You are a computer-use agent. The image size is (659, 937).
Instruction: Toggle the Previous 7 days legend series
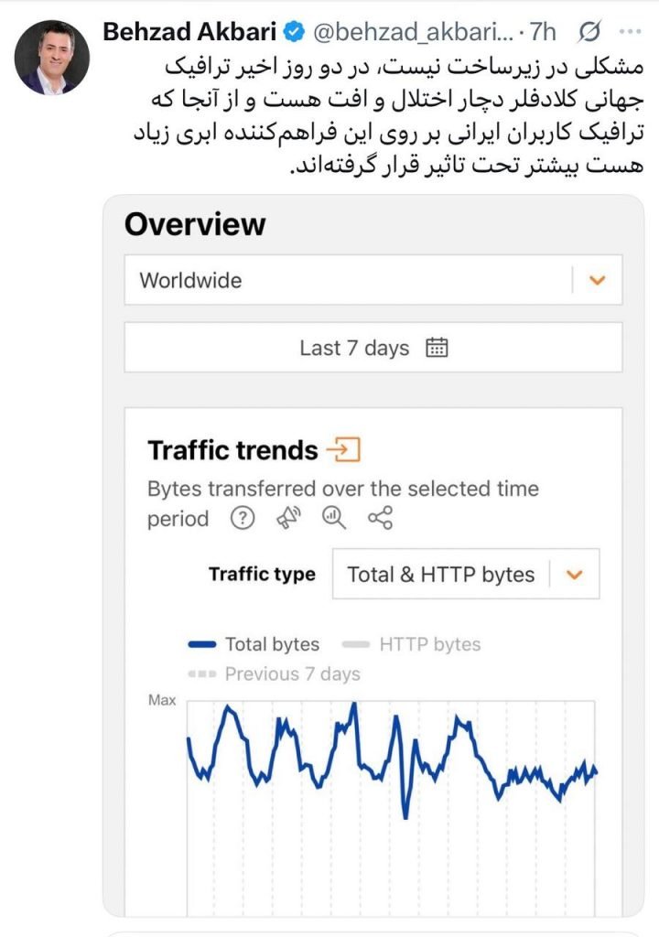pyautogui.click(x=275, y=674)
